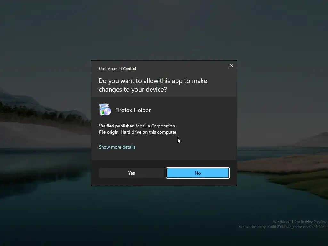Click Yes to allow Firefox Helper

pyautogui.click(x=131, y=173)
